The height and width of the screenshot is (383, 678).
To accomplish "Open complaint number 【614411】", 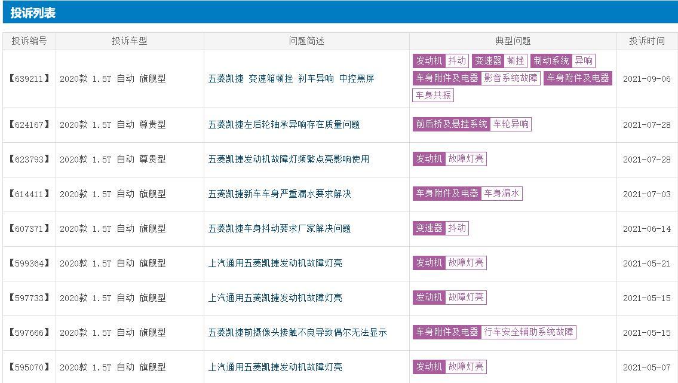I will coord(29,194).
